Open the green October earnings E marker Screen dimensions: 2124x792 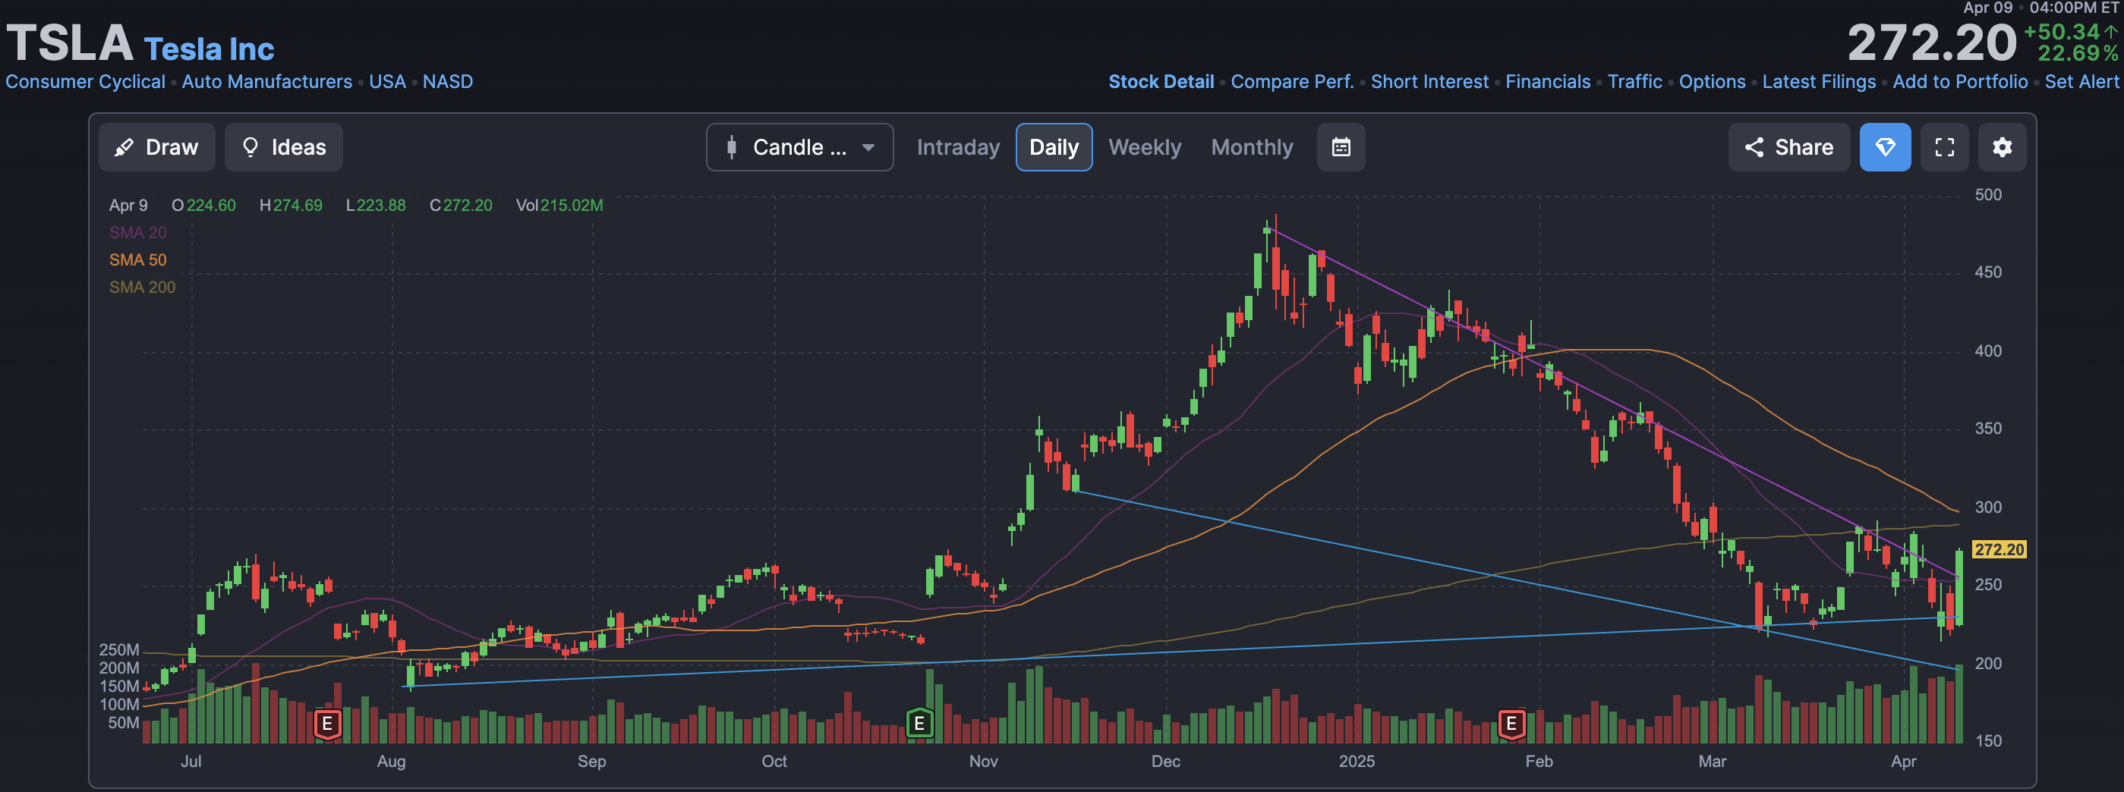pos(919,724)
